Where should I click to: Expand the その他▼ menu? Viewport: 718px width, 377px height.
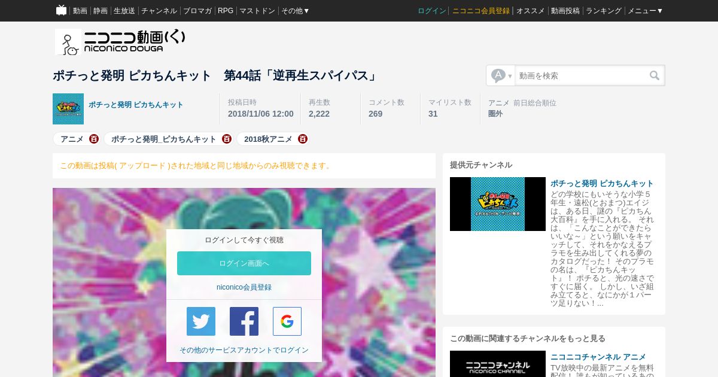(296, 11)
